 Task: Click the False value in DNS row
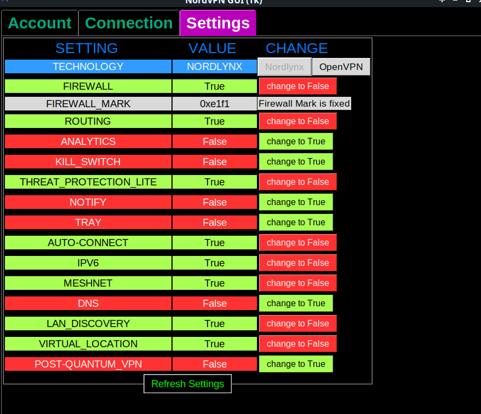(214, 303)
